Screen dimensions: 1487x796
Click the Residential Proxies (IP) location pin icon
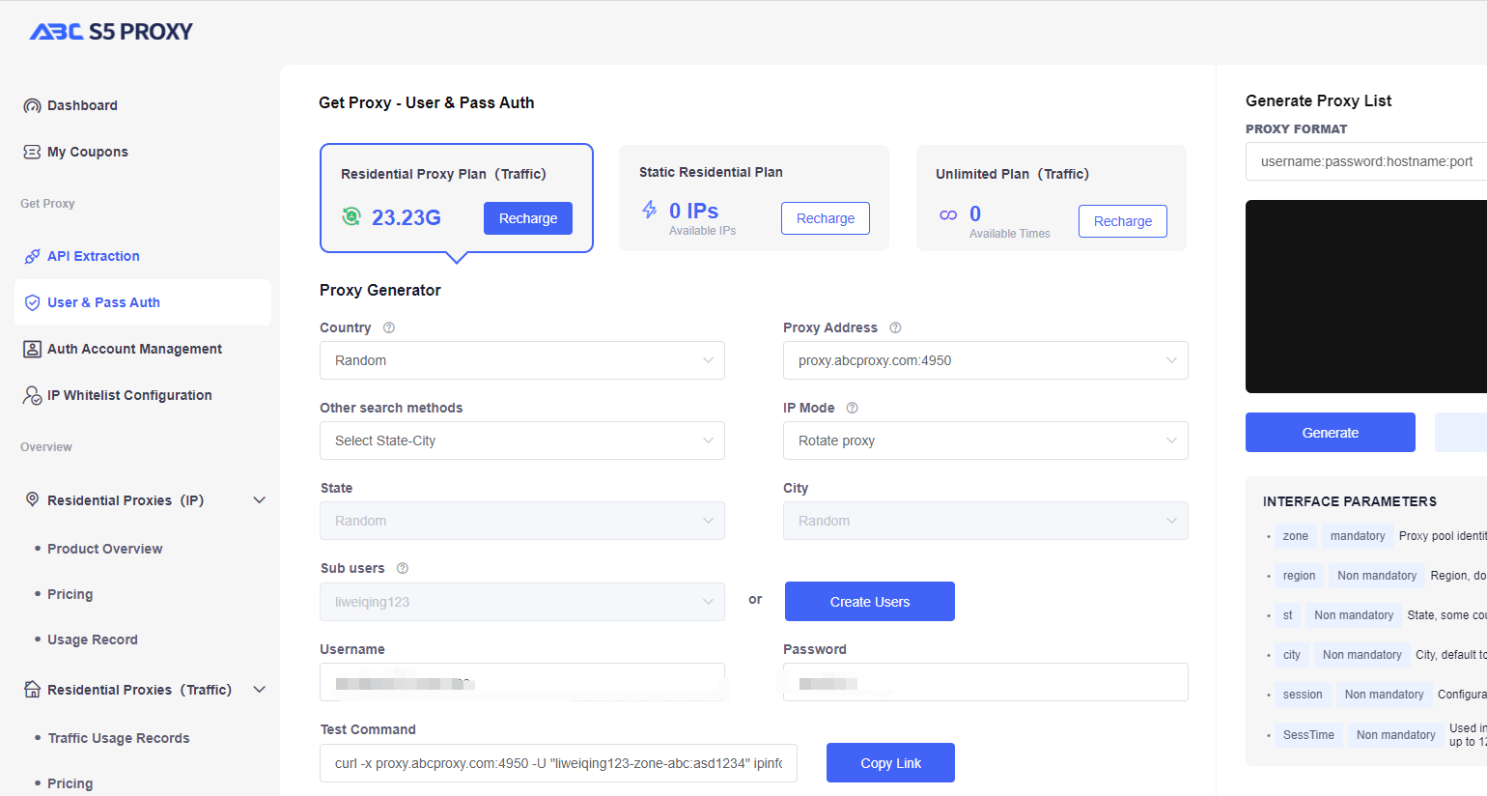click(32, 499)
